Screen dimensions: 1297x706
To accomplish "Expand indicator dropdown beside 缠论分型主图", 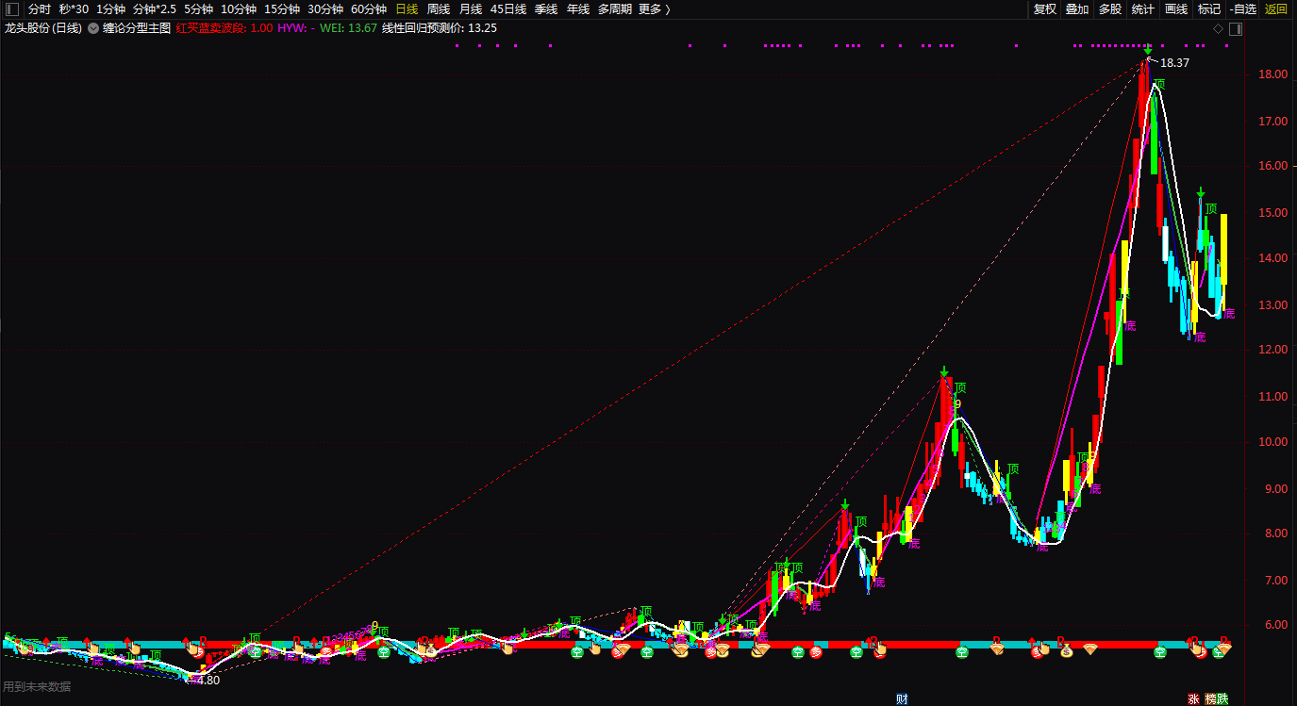I will pyautogui.click(x=92, y=28).
